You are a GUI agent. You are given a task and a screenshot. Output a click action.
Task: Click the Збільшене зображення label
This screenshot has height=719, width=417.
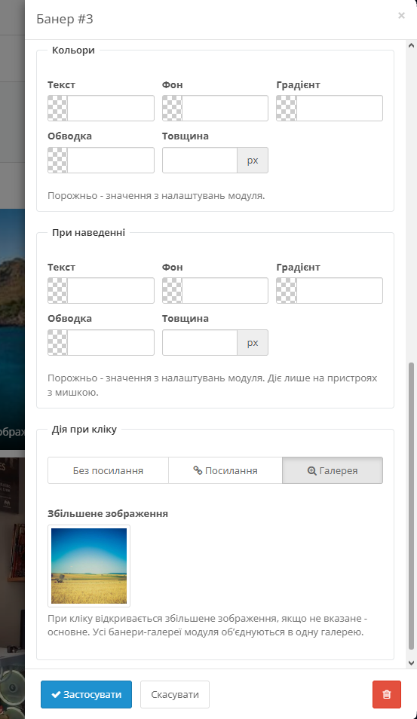click(x=108, y=513)
